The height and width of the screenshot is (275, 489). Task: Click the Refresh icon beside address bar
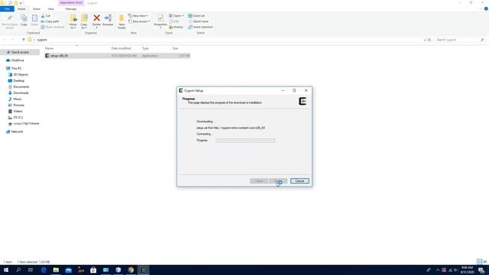429,40
